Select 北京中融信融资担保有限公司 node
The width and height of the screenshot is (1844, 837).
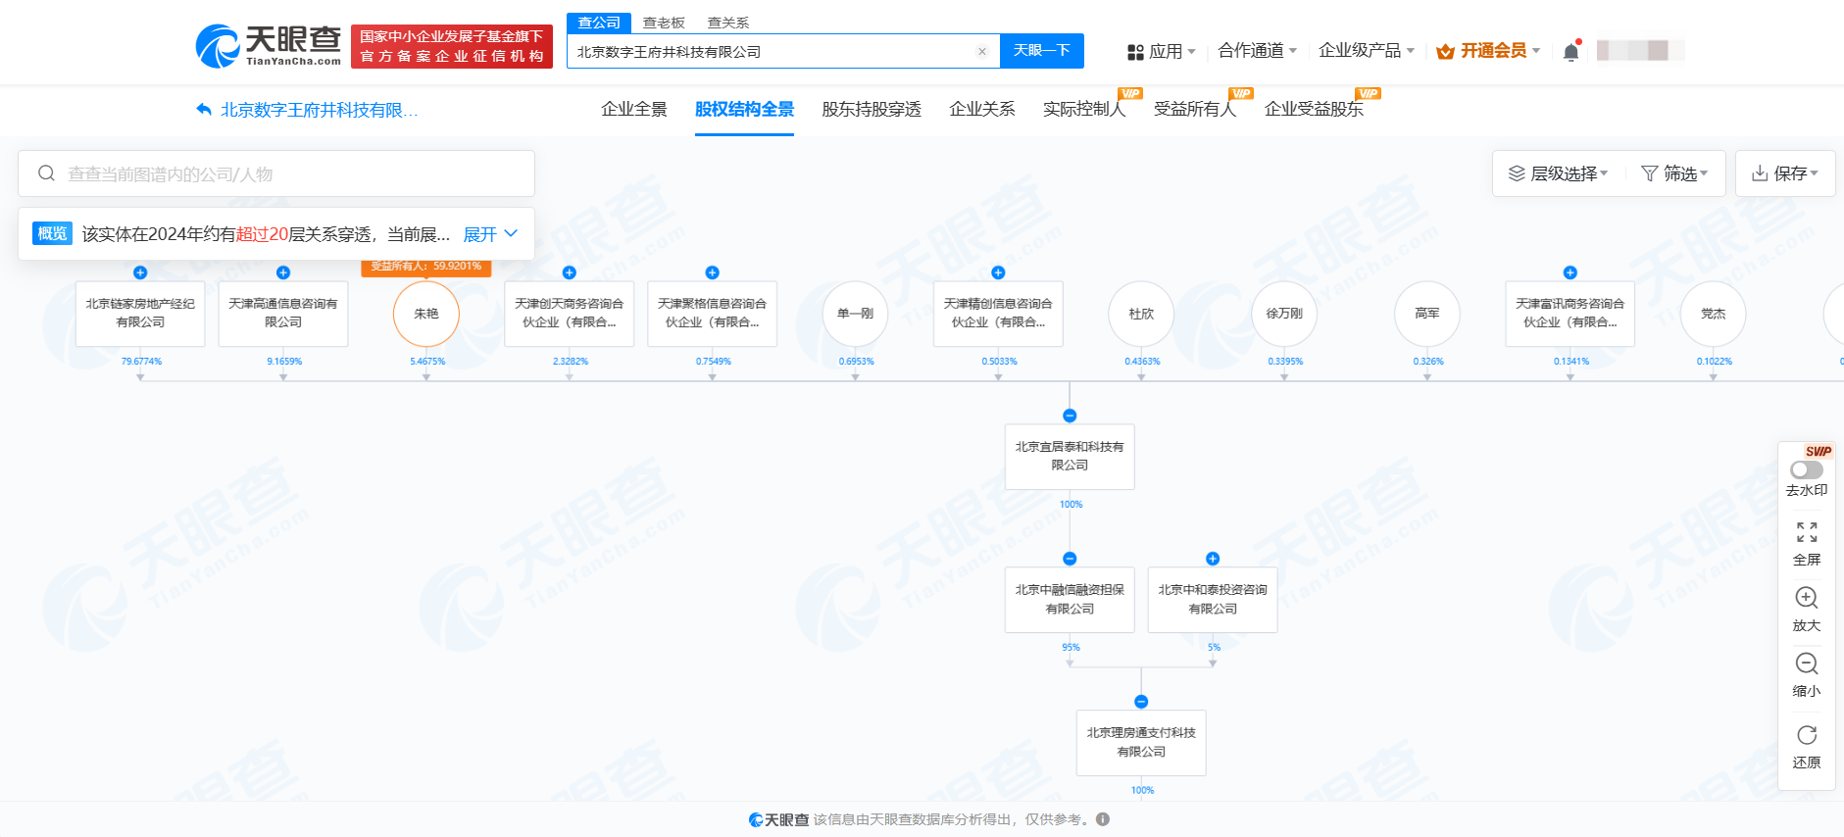point(1070,600)
